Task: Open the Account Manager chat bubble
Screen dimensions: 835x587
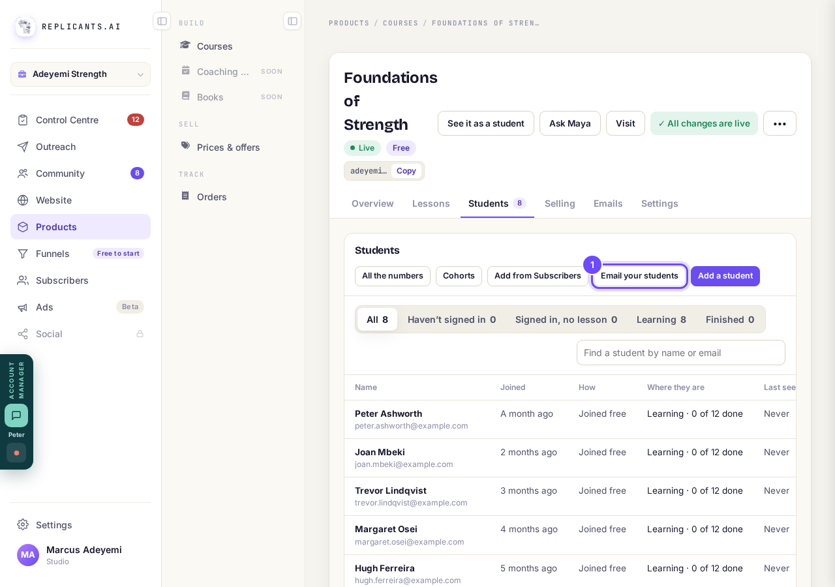Action: tap(16, 415)
